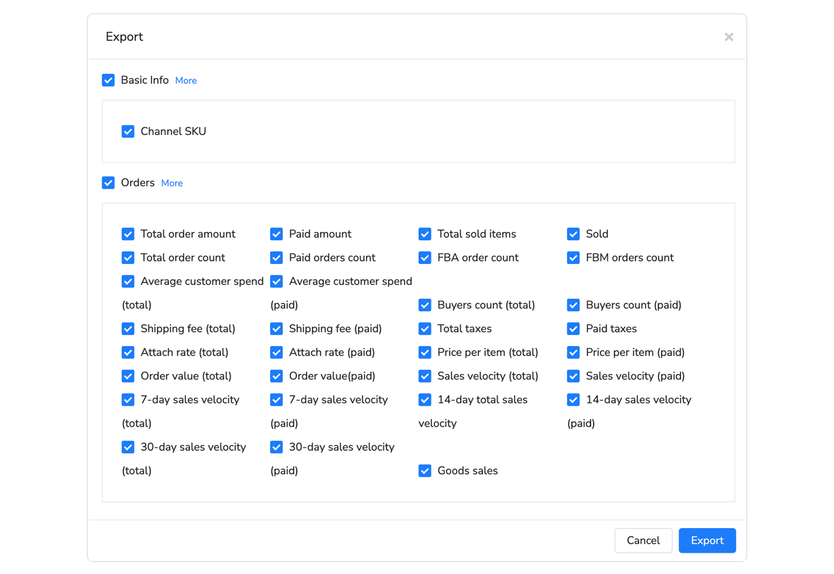This screenshot has width=834, height=574.
Task: Toggle Shipping fee (paid)
Action: tap(276, 328)
